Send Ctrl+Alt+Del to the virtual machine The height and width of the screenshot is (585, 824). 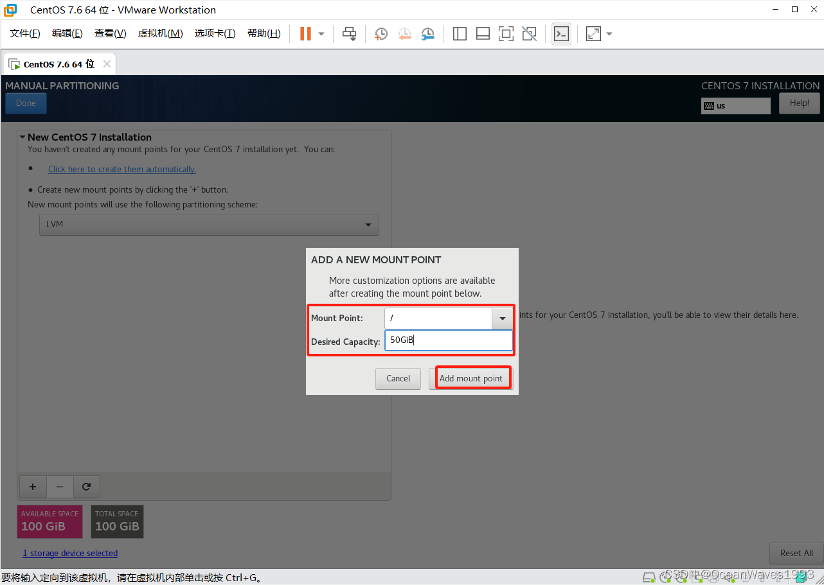pos(349,33)
